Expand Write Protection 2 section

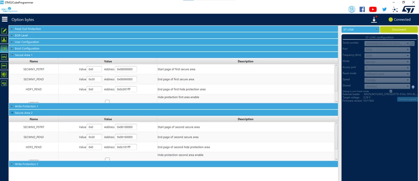pyautogui.click(x=173, y=164)
